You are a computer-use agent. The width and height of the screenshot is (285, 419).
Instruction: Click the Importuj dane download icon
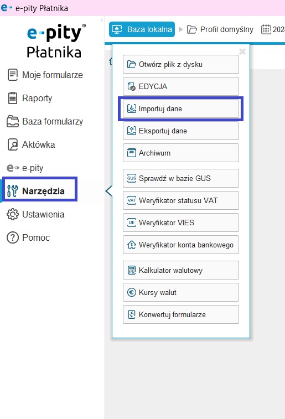coord(131,108)
